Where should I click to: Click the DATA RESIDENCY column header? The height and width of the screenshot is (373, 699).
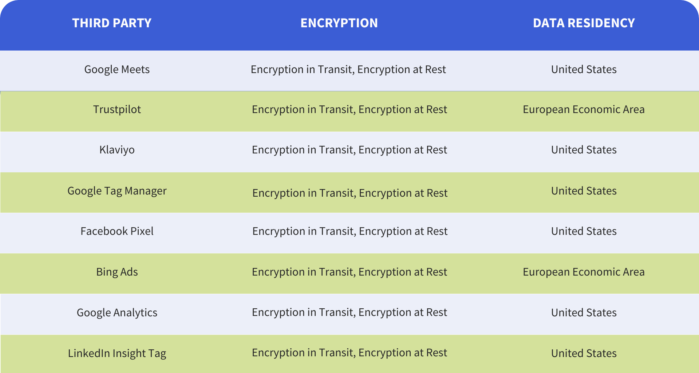pyautogui.click(x=584, y=23)
